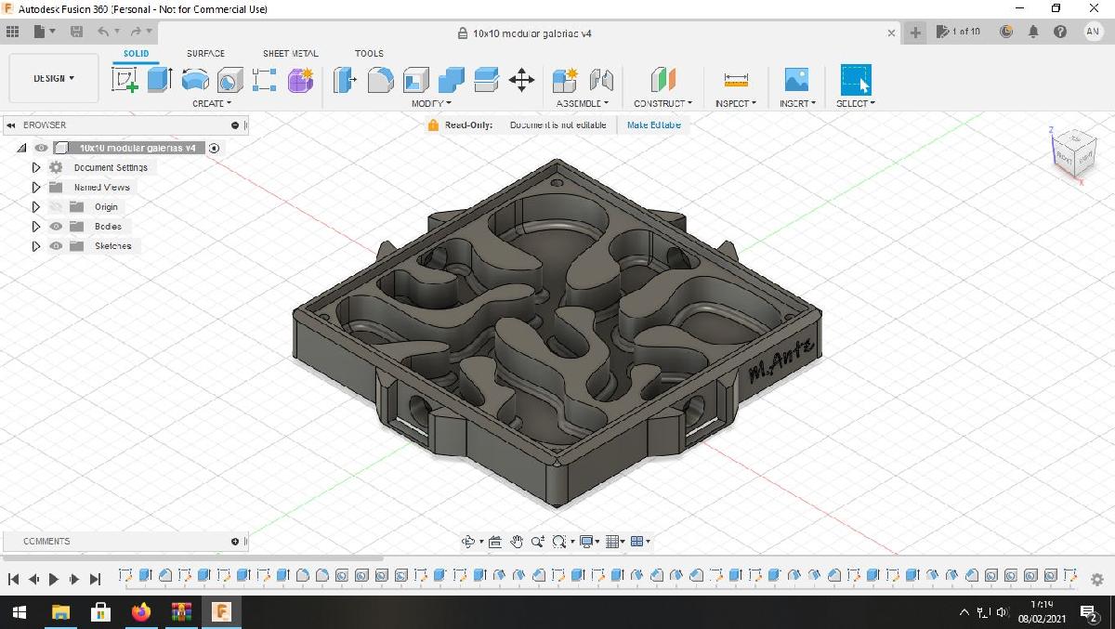Switch to the SURFACE tab
1115x629 pixels.
coord(205,54)
